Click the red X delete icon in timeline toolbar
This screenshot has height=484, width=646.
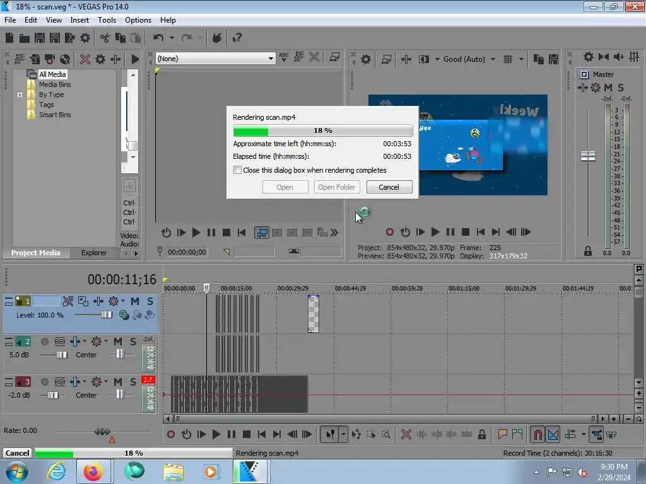pyautogui.click(x=406, y=434)
